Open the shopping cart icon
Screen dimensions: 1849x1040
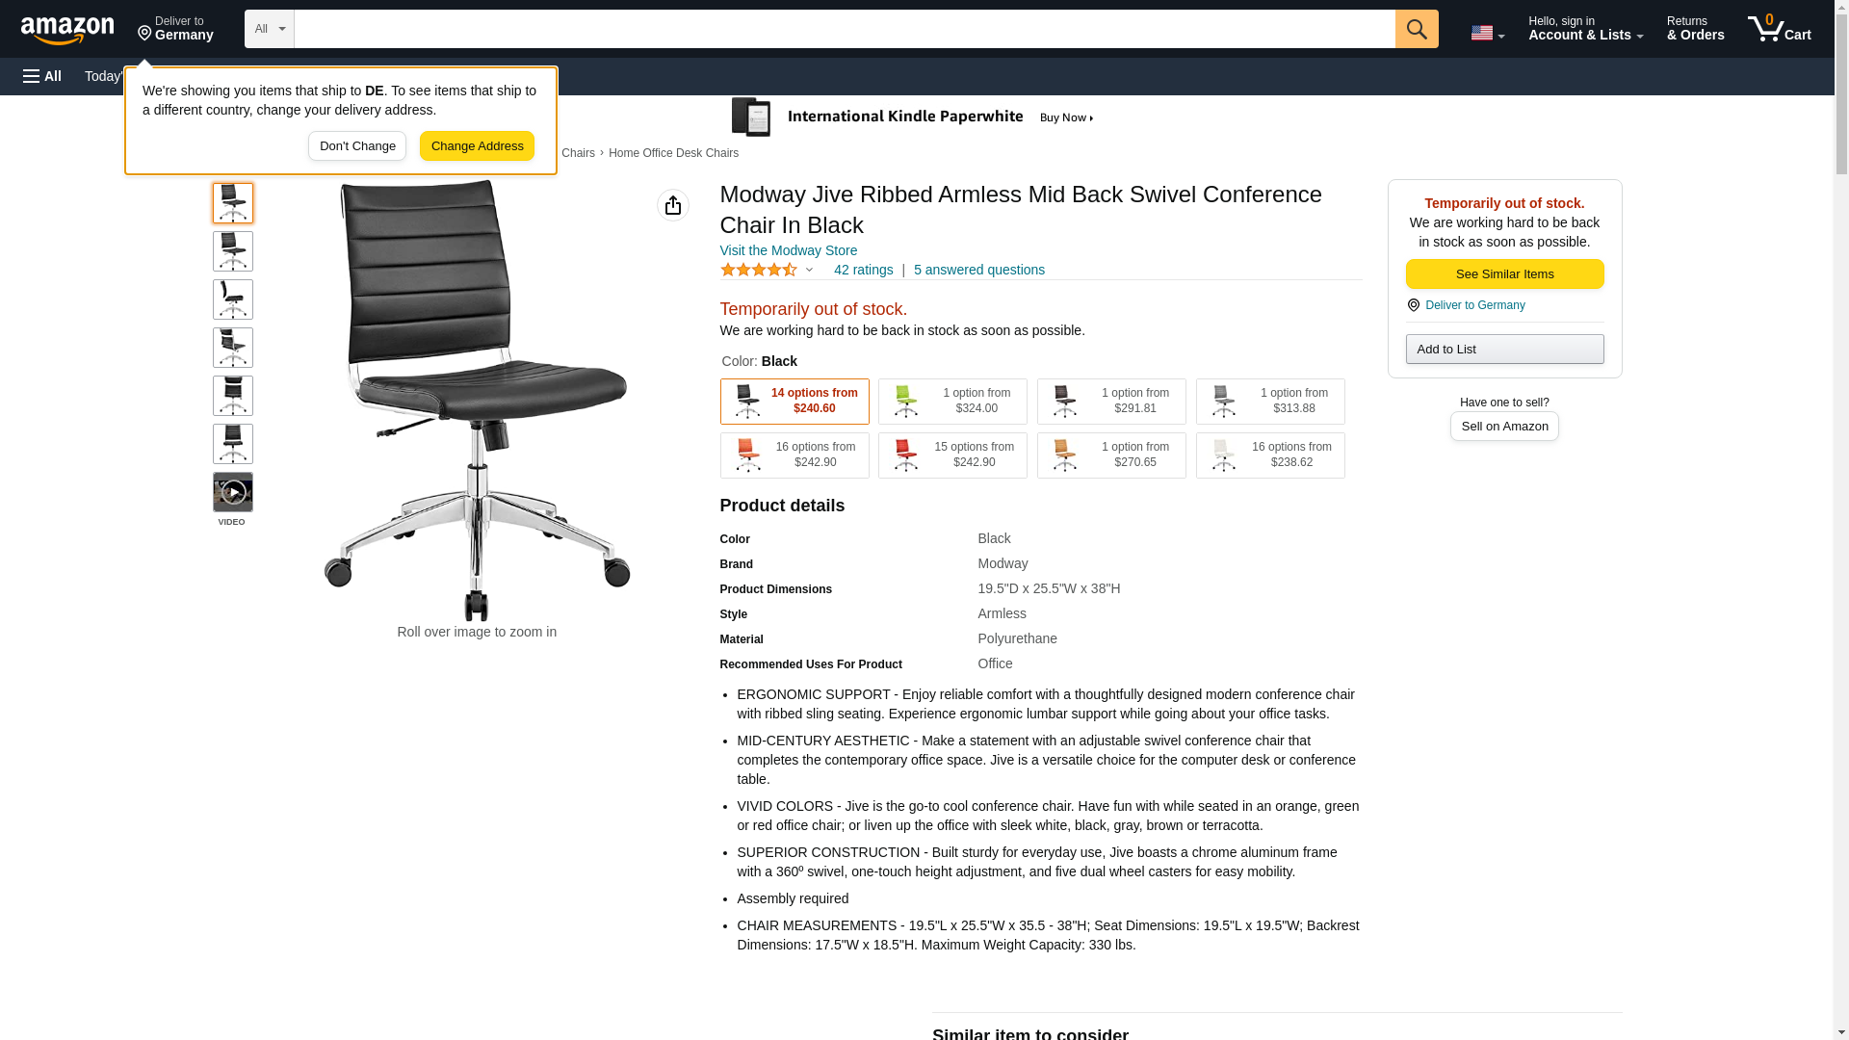pyautogui.click(x=1779, y=29)
